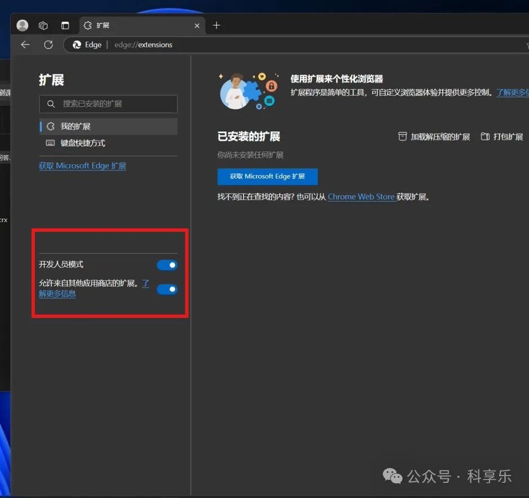Open 了解更多信息 link in header description

[x=513, y=92]
